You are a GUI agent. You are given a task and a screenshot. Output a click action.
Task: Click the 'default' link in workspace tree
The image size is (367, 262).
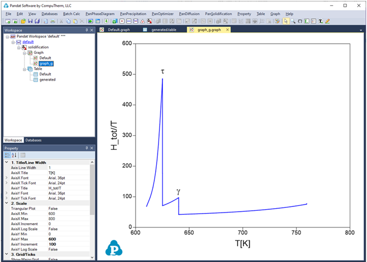tap(28, 42)
